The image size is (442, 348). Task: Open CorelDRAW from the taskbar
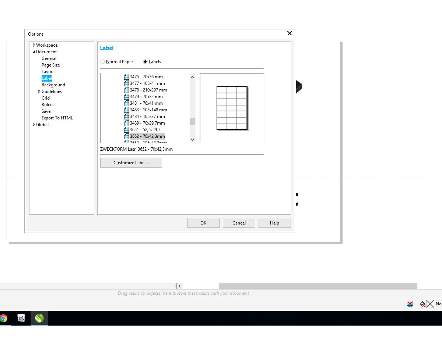(39, 318)
